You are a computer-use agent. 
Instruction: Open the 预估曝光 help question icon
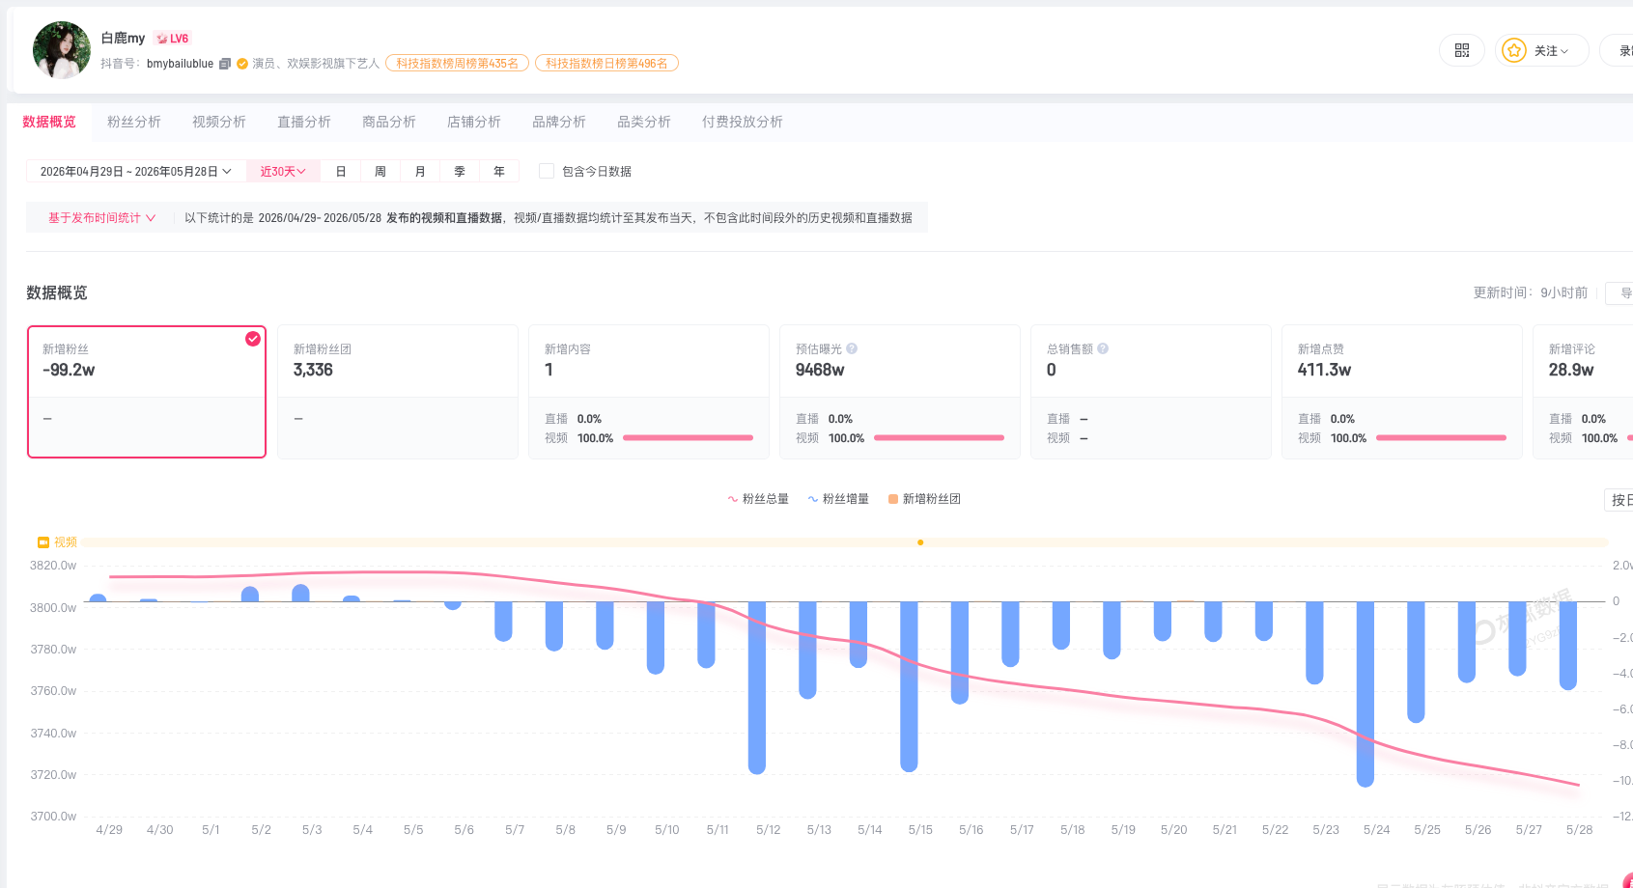click(x=852, y=348)
